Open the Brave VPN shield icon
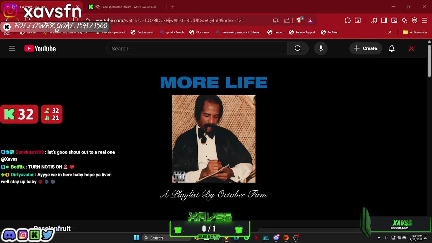This screenshot has height=243, width=432. pyautogui.click(x=415, y=21)
